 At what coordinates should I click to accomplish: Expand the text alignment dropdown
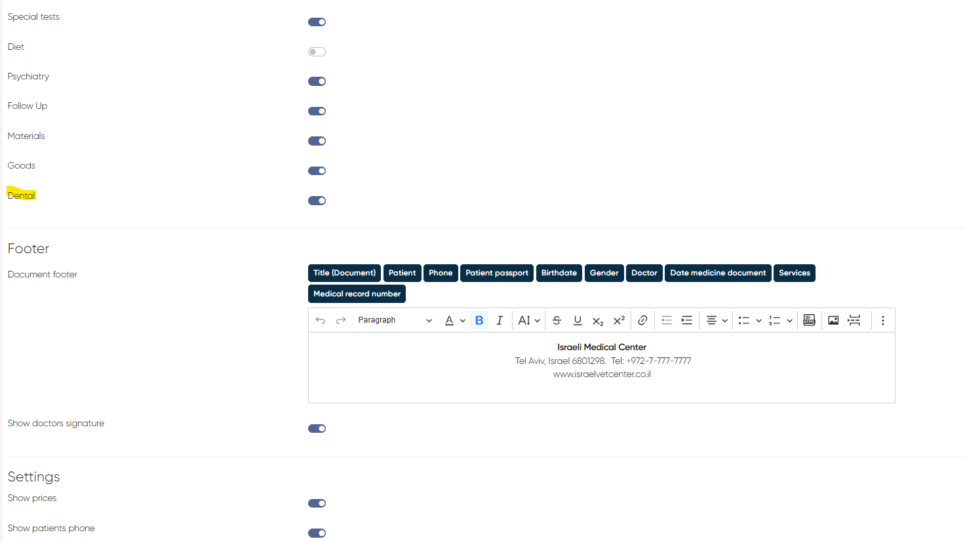(717, 320)
